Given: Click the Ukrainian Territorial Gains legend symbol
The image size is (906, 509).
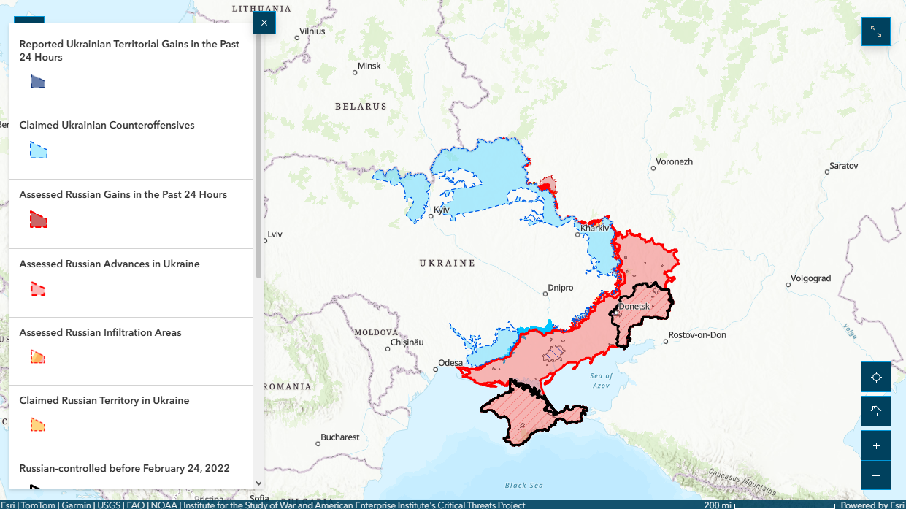Looking at the screenshot, I should click(38, 82).
